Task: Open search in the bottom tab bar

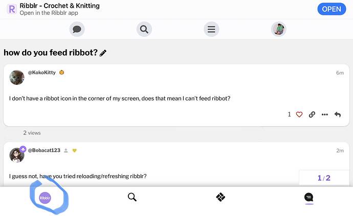Action: 132,197
